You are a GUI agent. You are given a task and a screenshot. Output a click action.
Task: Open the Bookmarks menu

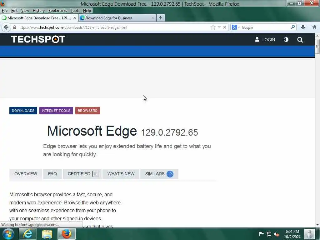57,11
